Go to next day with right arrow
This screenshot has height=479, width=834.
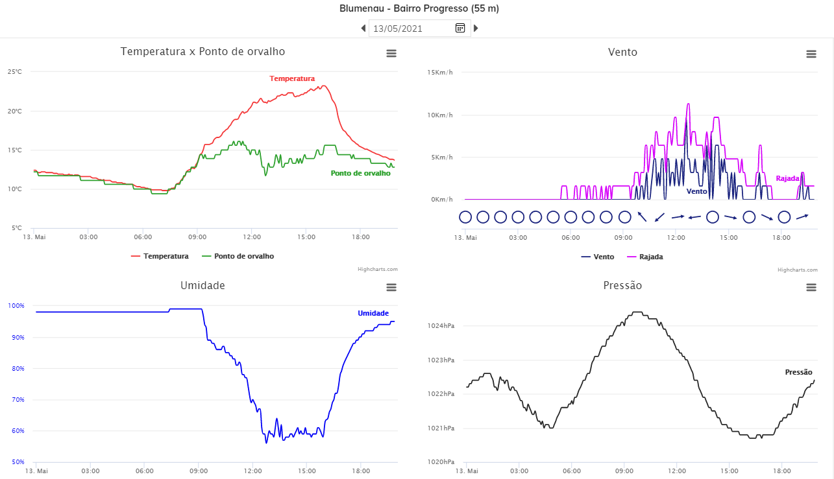[x=476, y=28]
